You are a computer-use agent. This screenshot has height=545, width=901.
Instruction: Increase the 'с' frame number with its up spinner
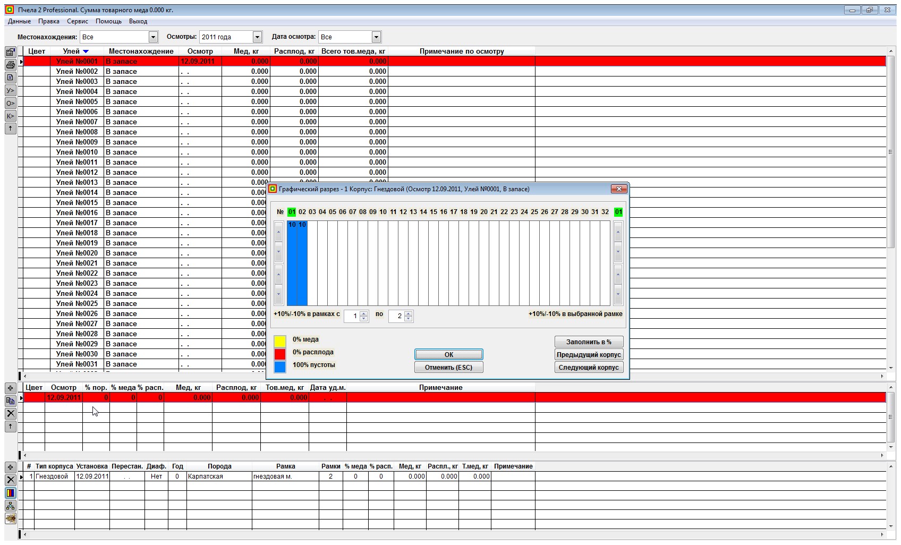(x=364, y=313)
